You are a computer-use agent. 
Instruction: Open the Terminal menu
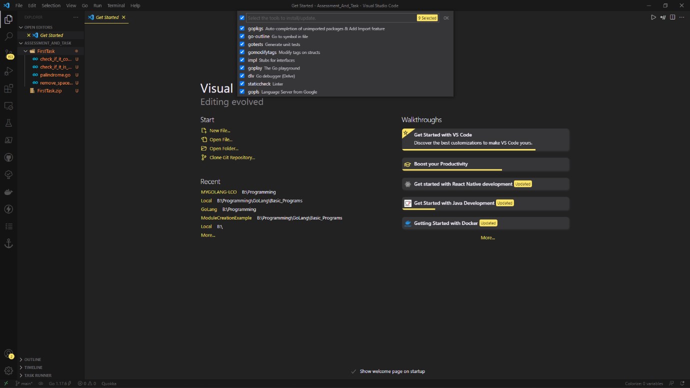tap(116, 5)
